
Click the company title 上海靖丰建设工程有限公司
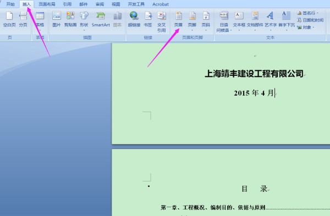click(x=254, y=74)
